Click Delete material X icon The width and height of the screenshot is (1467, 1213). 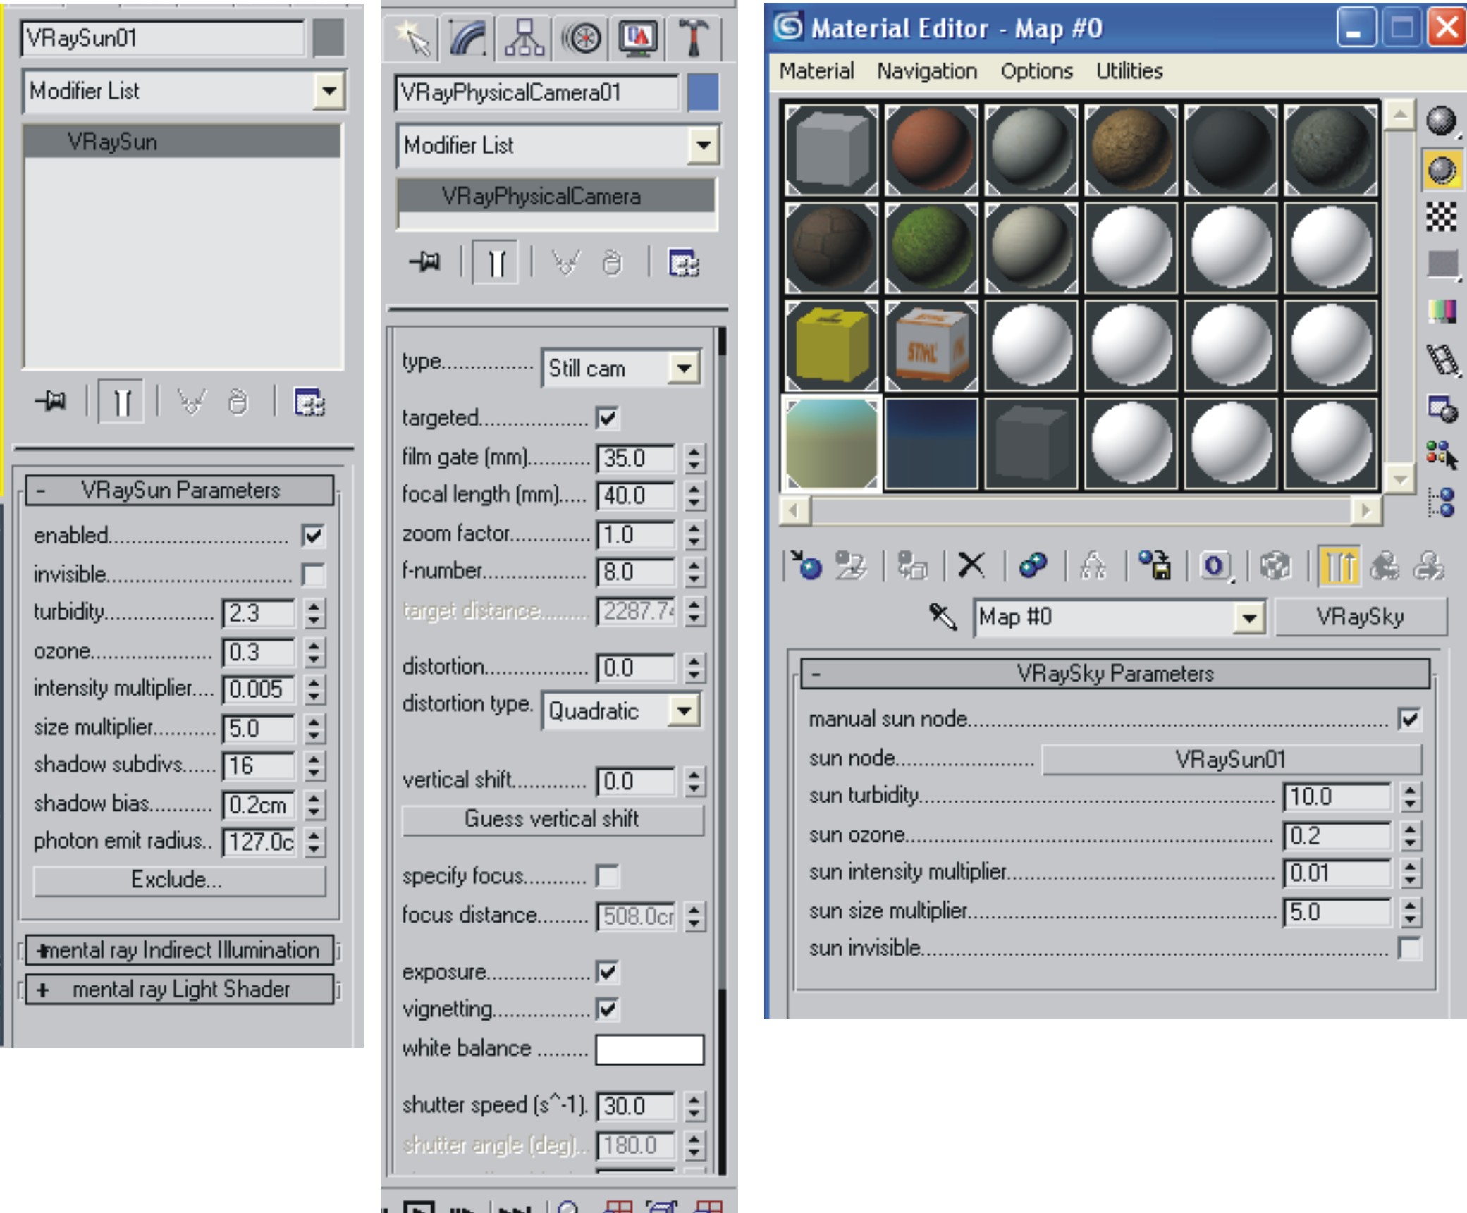click(971, 565)
